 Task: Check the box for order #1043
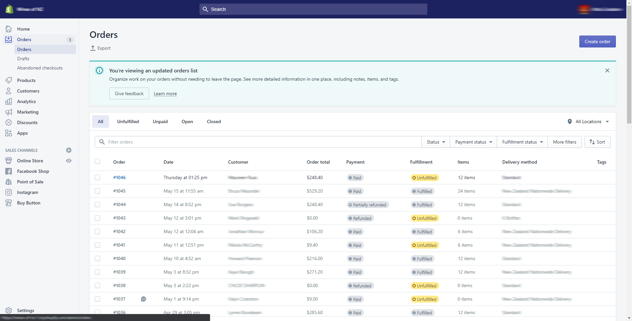coord(97,218)
